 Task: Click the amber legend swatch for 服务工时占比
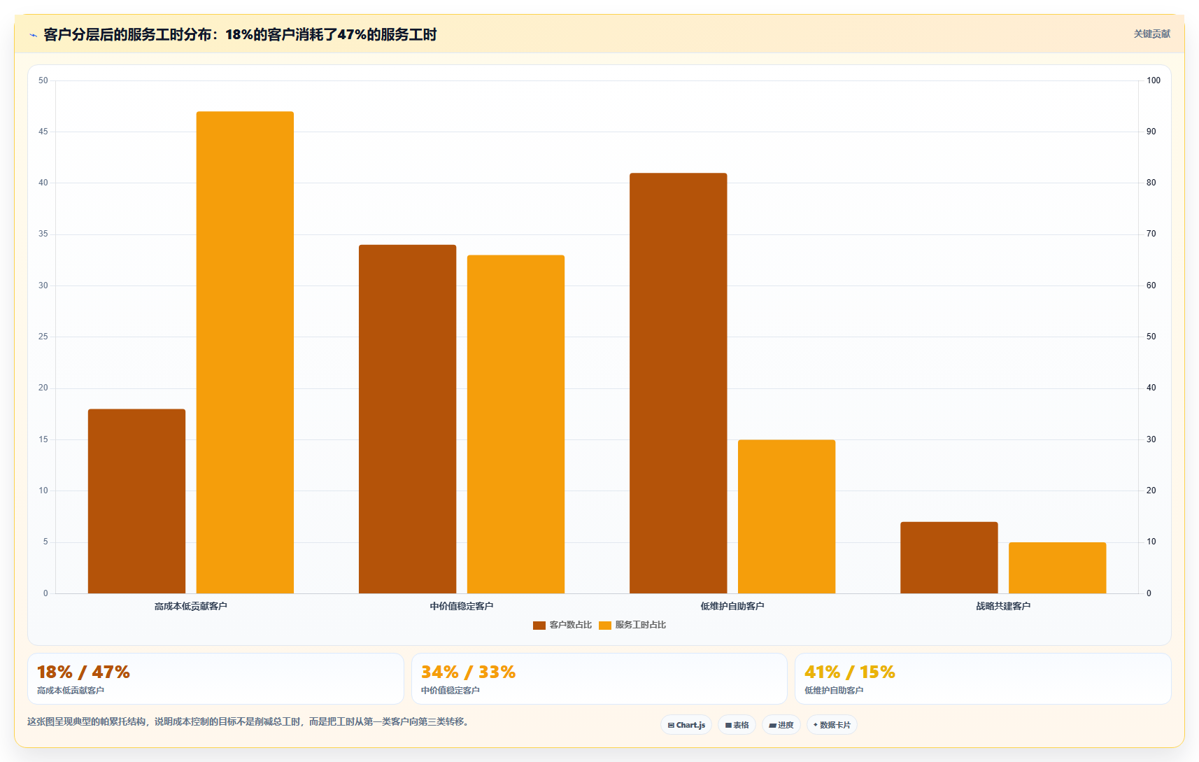pyautogui.click(x=605, y=625)
